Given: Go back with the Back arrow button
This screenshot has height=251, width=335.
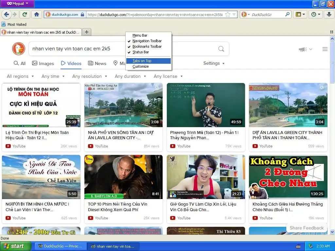Looking at the screenshot, I should (6, 14).
